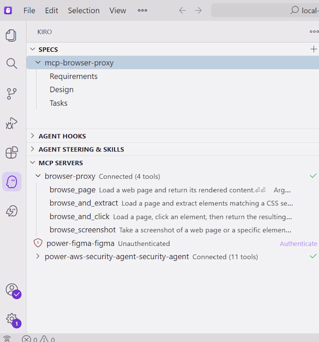Open the View menu
The width and height of the screenshot is (319, 342).
[118, 10]
